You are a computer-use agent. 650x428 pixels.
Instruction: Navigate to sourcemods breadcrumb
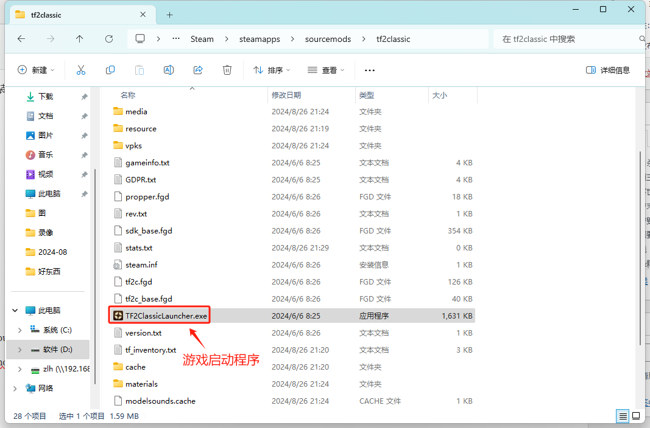(x=328, y=39)
